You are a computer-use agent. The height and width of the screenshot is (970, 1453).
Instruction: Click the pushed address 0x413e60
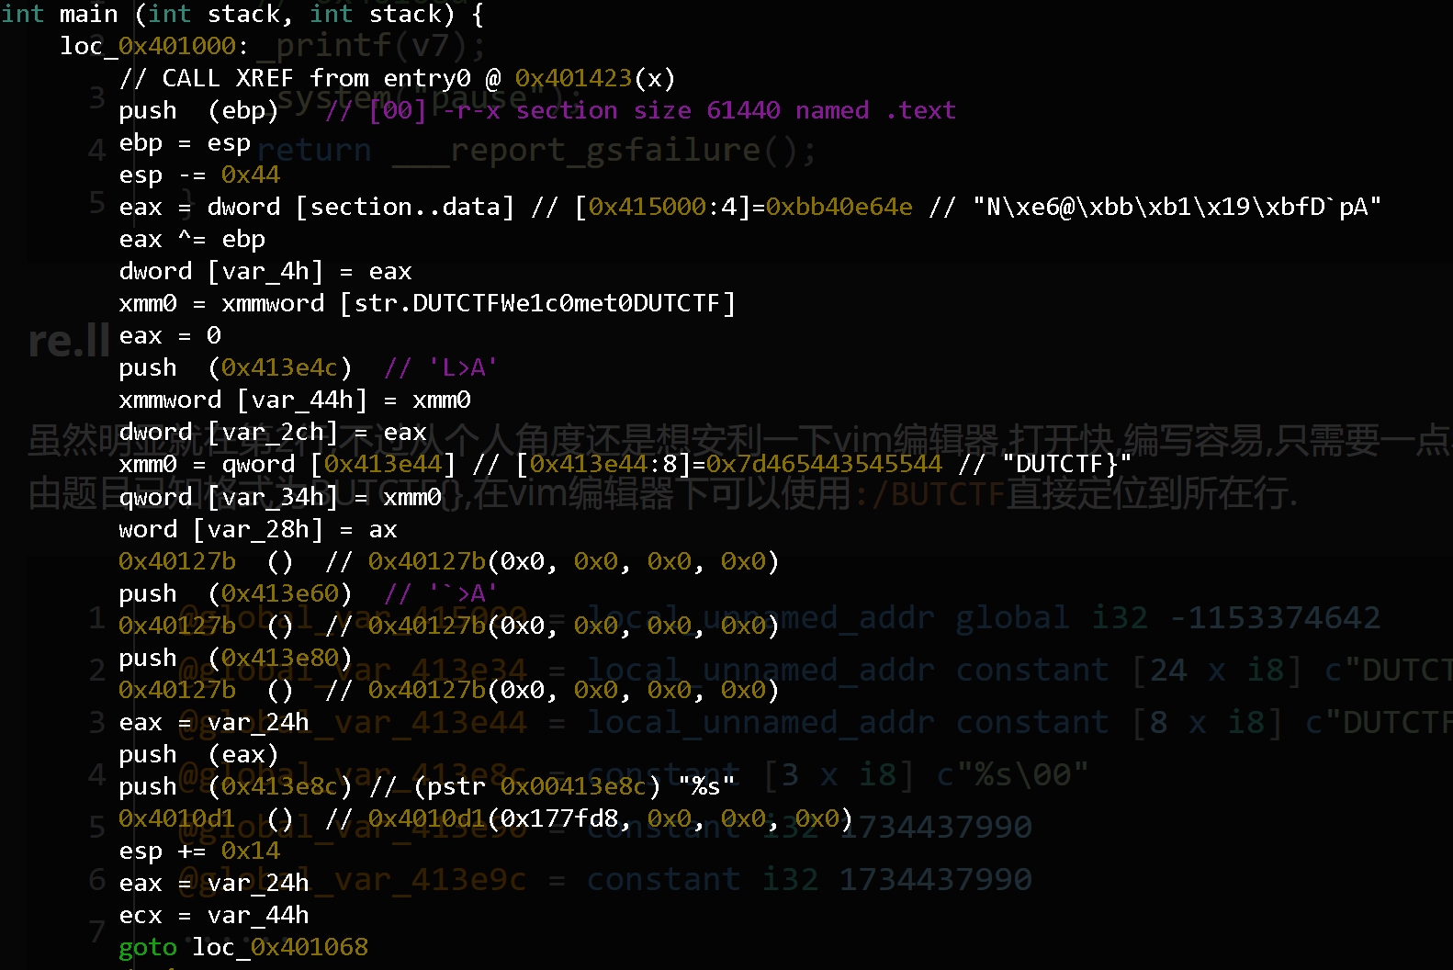[x=279, y=594]
